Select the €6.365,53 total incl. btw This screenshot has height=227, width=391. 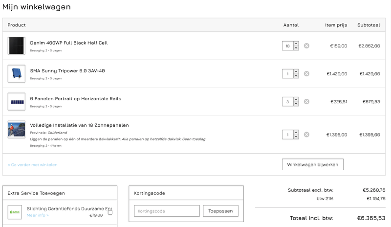(x=371, y=218)
